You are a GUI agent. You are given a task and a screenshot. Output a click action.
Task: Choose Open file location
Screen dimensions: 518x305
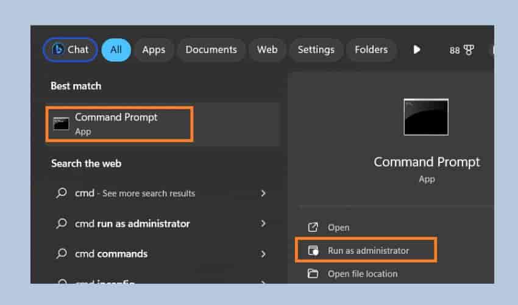point(363,274)
